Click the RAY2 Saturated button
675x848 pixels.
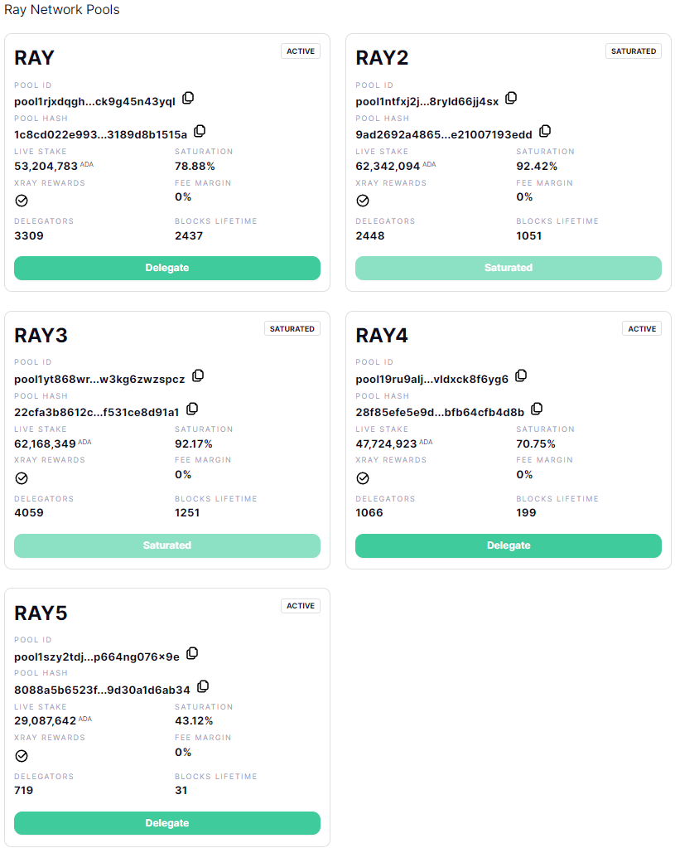pos(508,268)
